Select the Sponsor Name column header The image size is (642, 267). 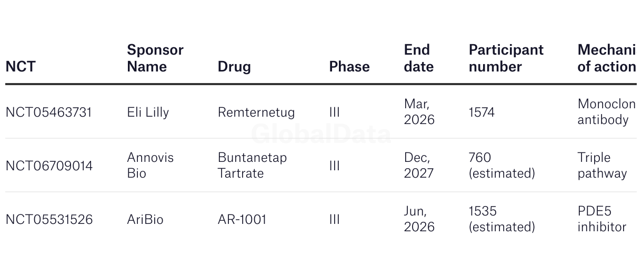pos(155,58)
